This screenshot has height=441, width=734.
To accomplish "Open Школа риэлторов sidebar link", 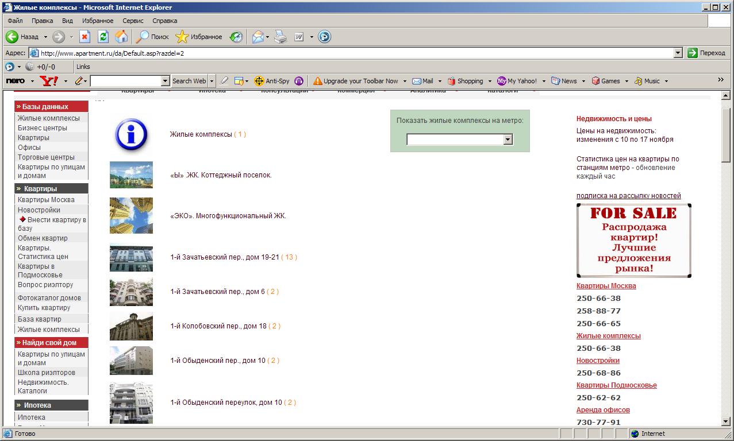I will (x=46, y=373).
